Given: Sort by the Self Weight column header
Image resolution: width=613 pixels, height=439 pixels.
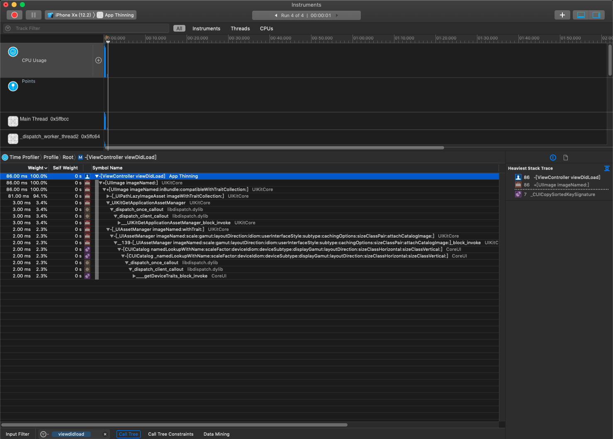Looking at the screenshot, I should click(65, 168).
